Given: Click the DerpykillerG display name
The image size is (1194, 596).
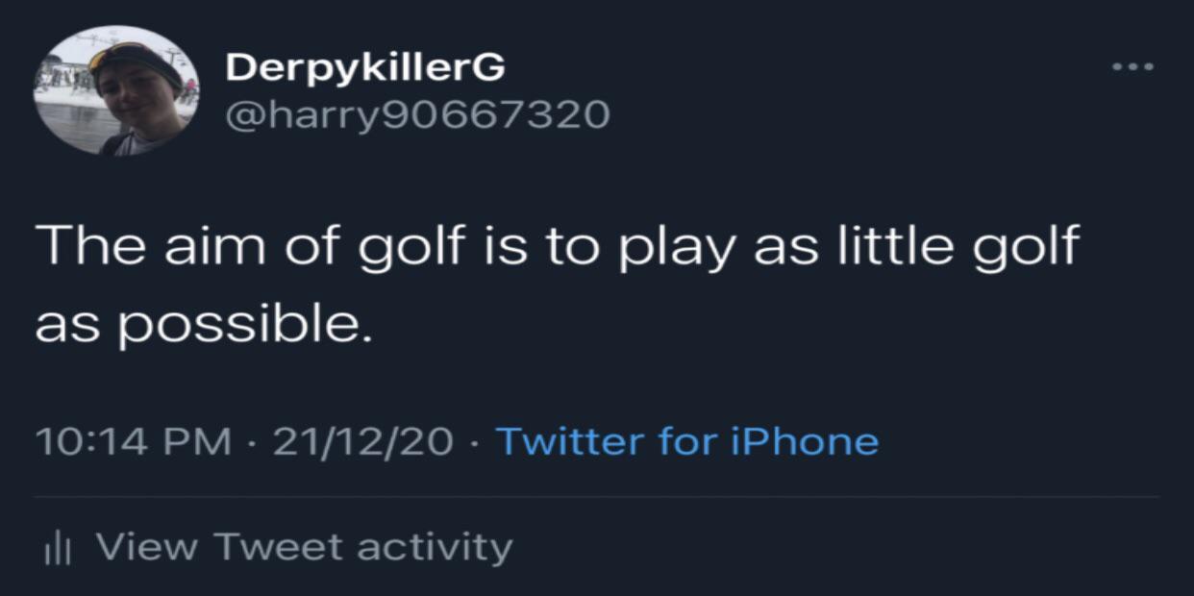Looking at the screenshot, I should tap(364, 67).
